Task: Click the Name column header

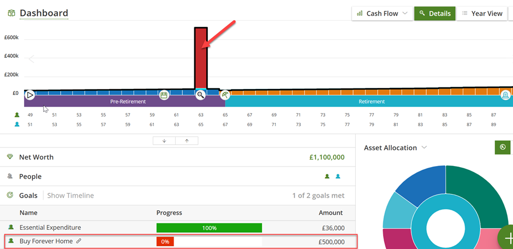Action: 28,212
